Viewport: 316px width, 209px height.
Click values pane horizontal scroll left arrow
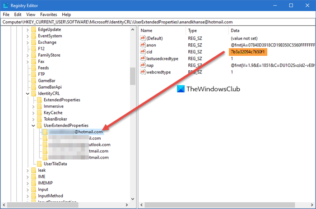pyautogui.click(x=141, y=205)
